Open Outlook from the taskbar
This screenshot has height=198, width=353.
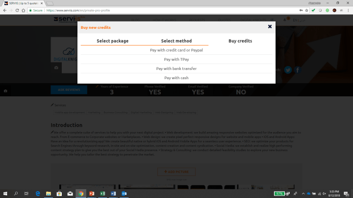(x=126, y=194)
